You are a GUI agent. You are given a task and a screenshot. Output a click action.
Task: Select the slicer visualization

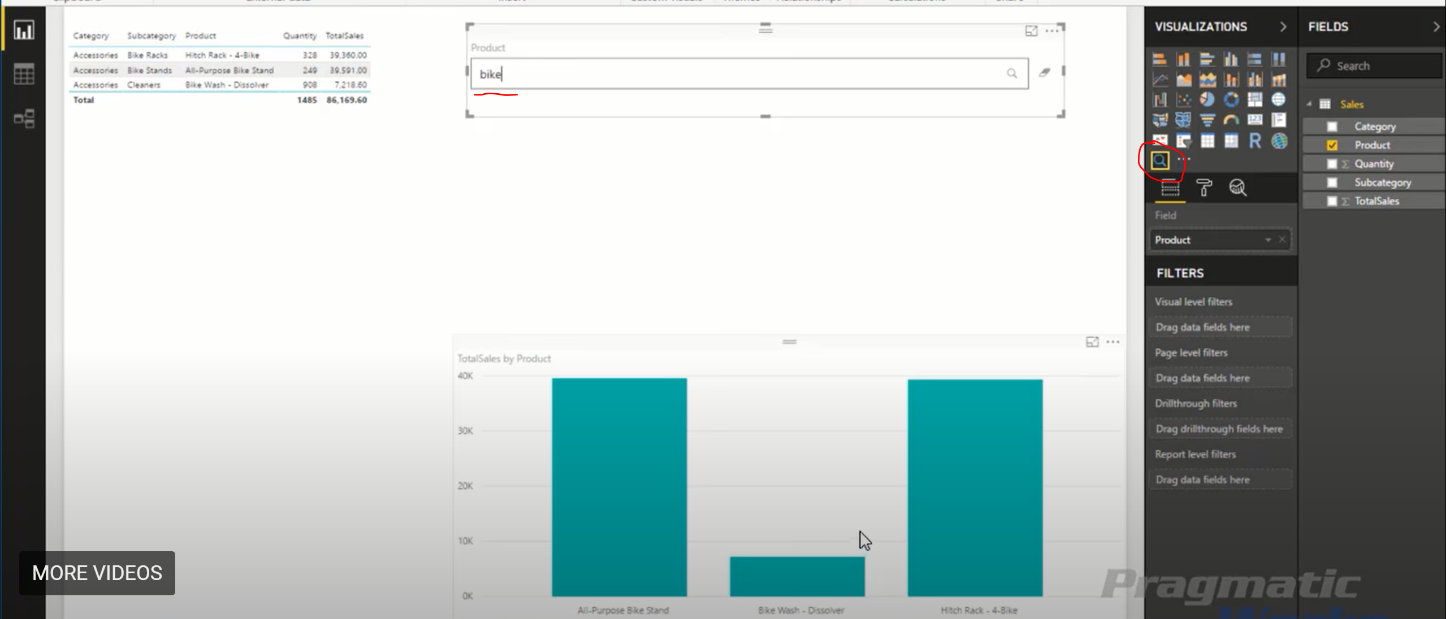click(x=1183, y=141)
